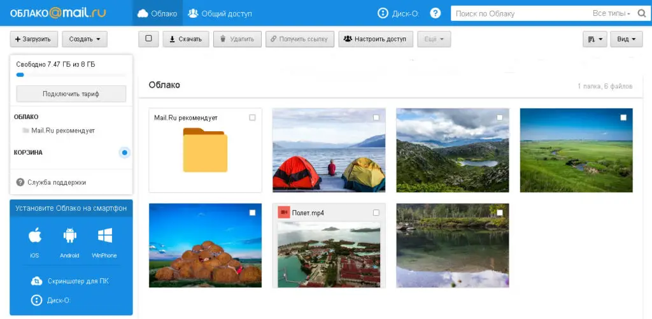Click the red video icon of Полет.mp4
This screenshot has width=652, height=319.
[284, 213]
